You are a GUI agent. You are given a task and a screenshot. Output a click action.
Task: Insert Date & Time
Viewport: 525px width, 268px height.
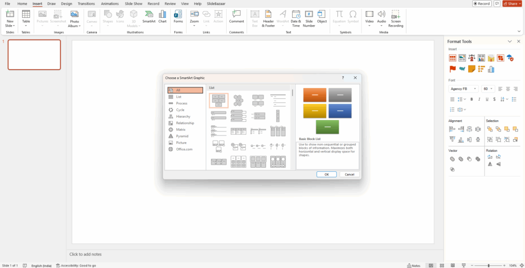296,19
